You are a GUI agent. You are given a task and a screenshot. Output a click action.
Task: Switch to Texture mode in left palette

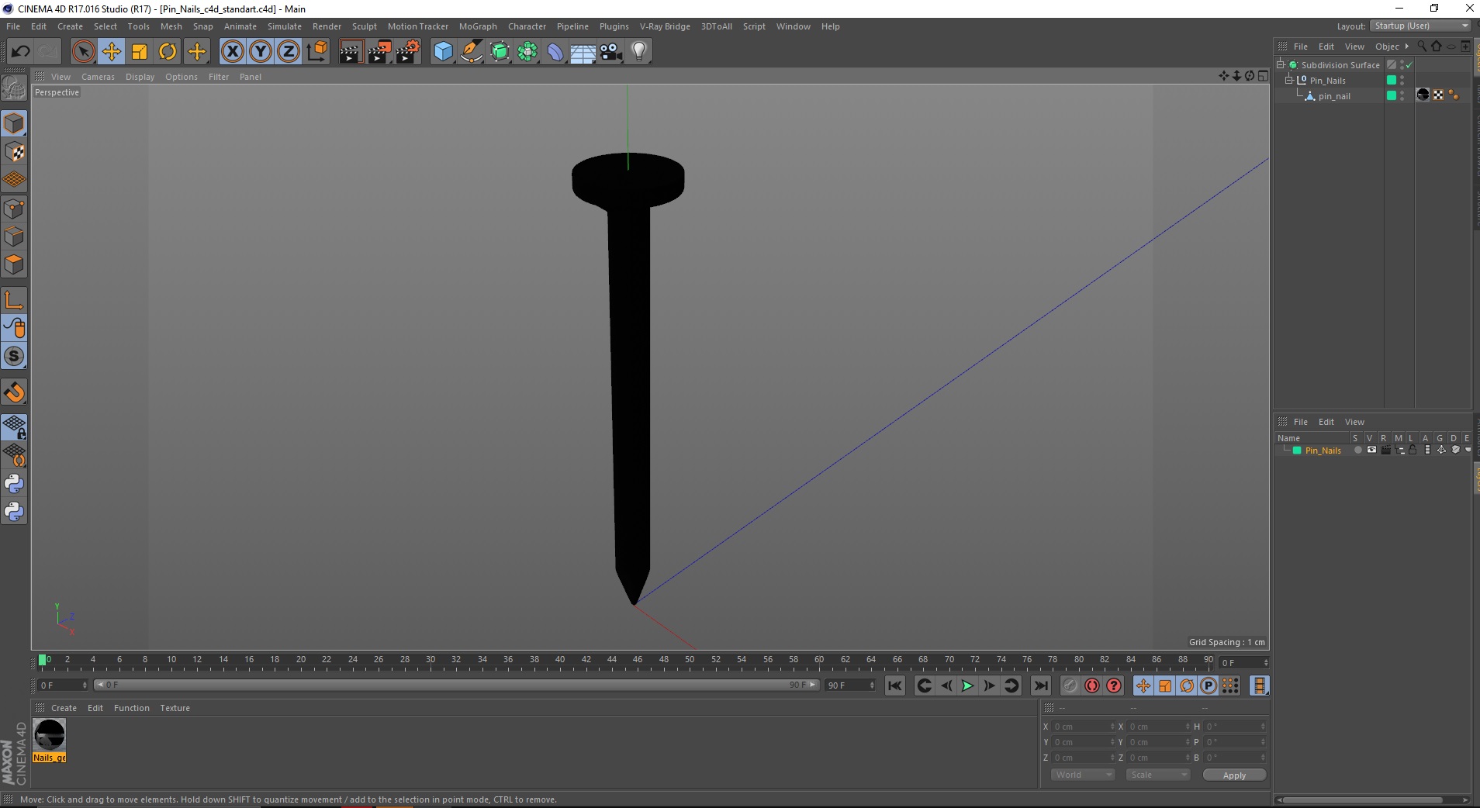point(14,152)
